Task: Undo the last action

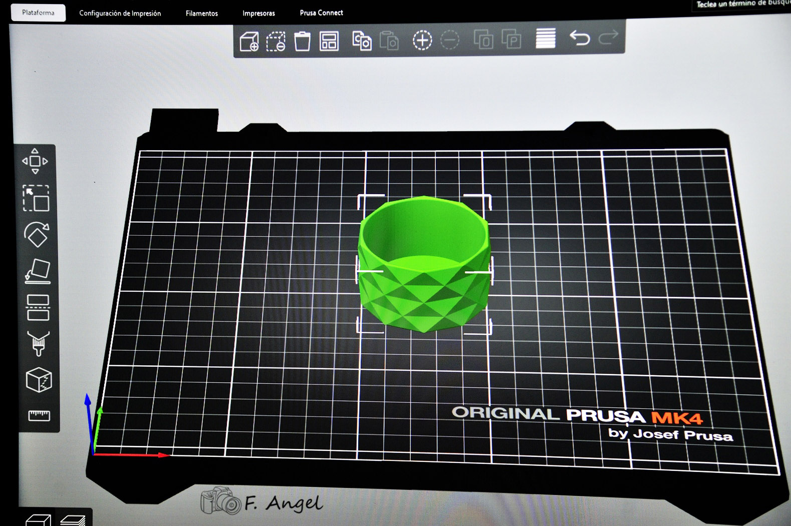Action: pyautogui.click(x=580, y=38)
